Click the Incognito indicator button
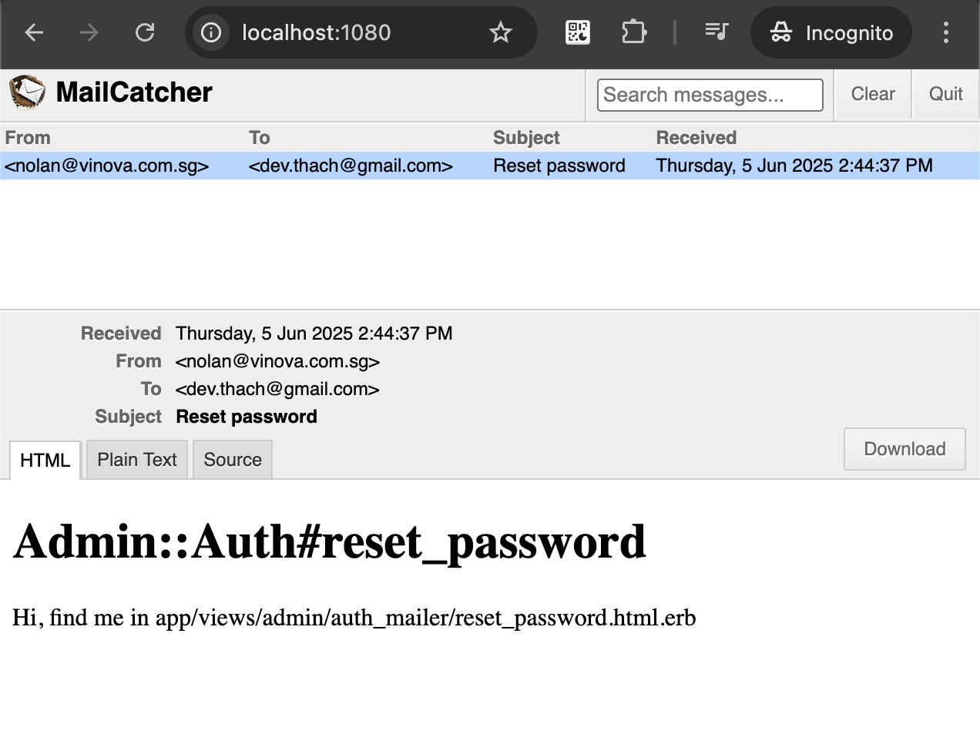The height and width of the screenshot is (744, 980). click(831, 32)
